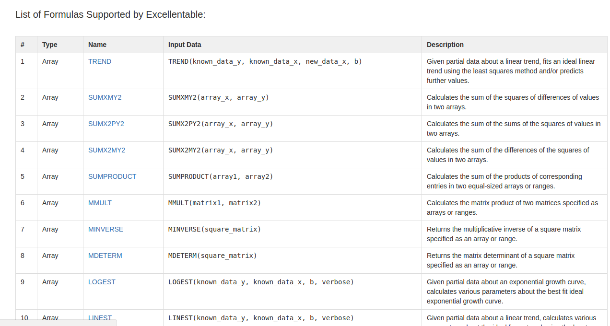Click the MINVERSE(square_matrix) syntax text
The image size is (610, 326).
pos(214,229)
